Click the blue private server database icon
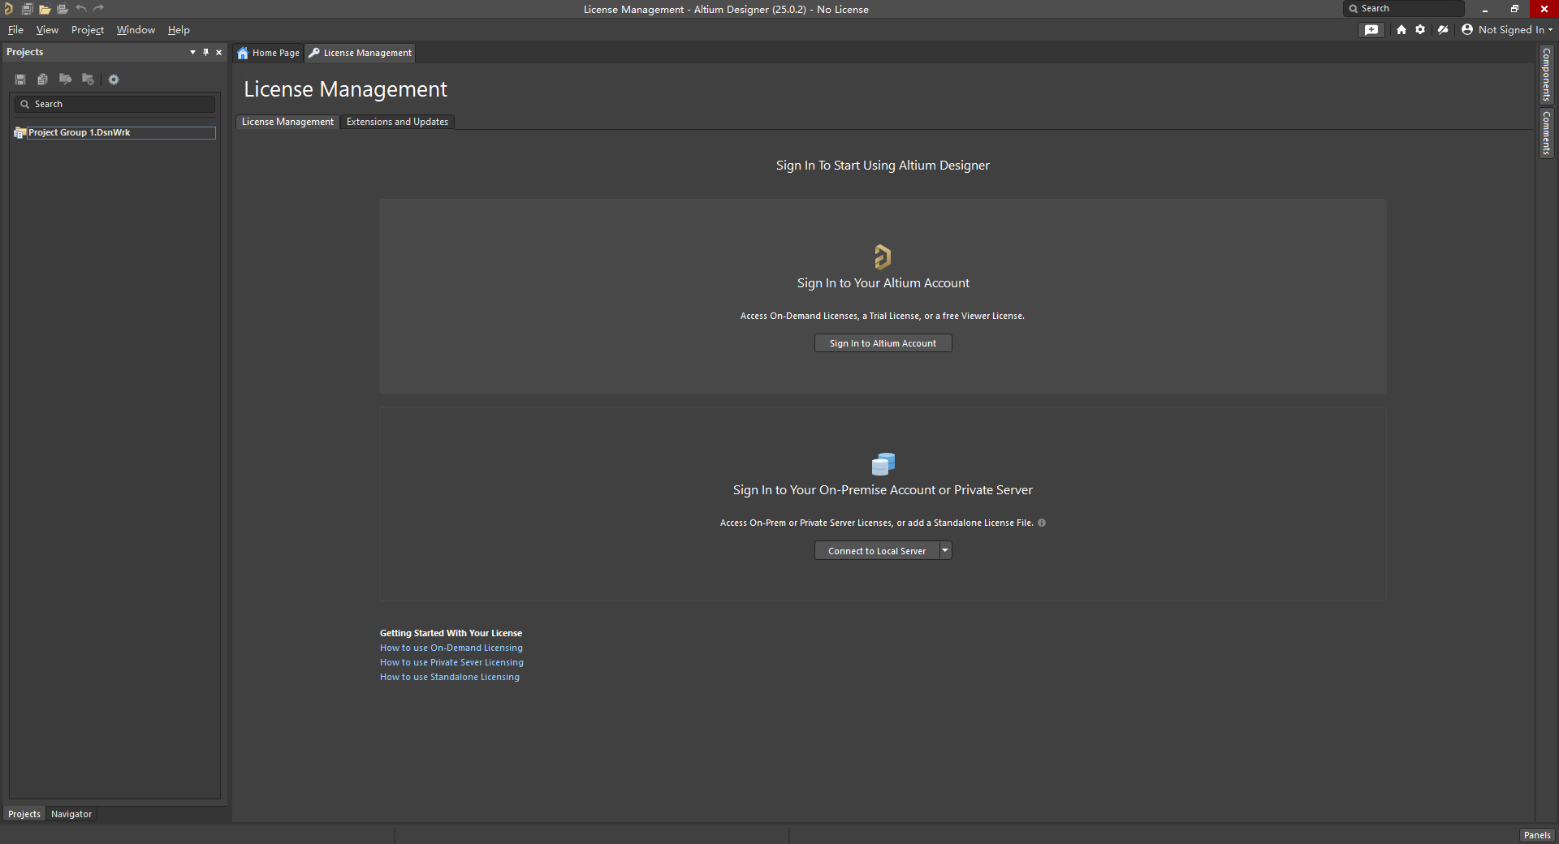The image size is (1559, 844). coord(883,464)
